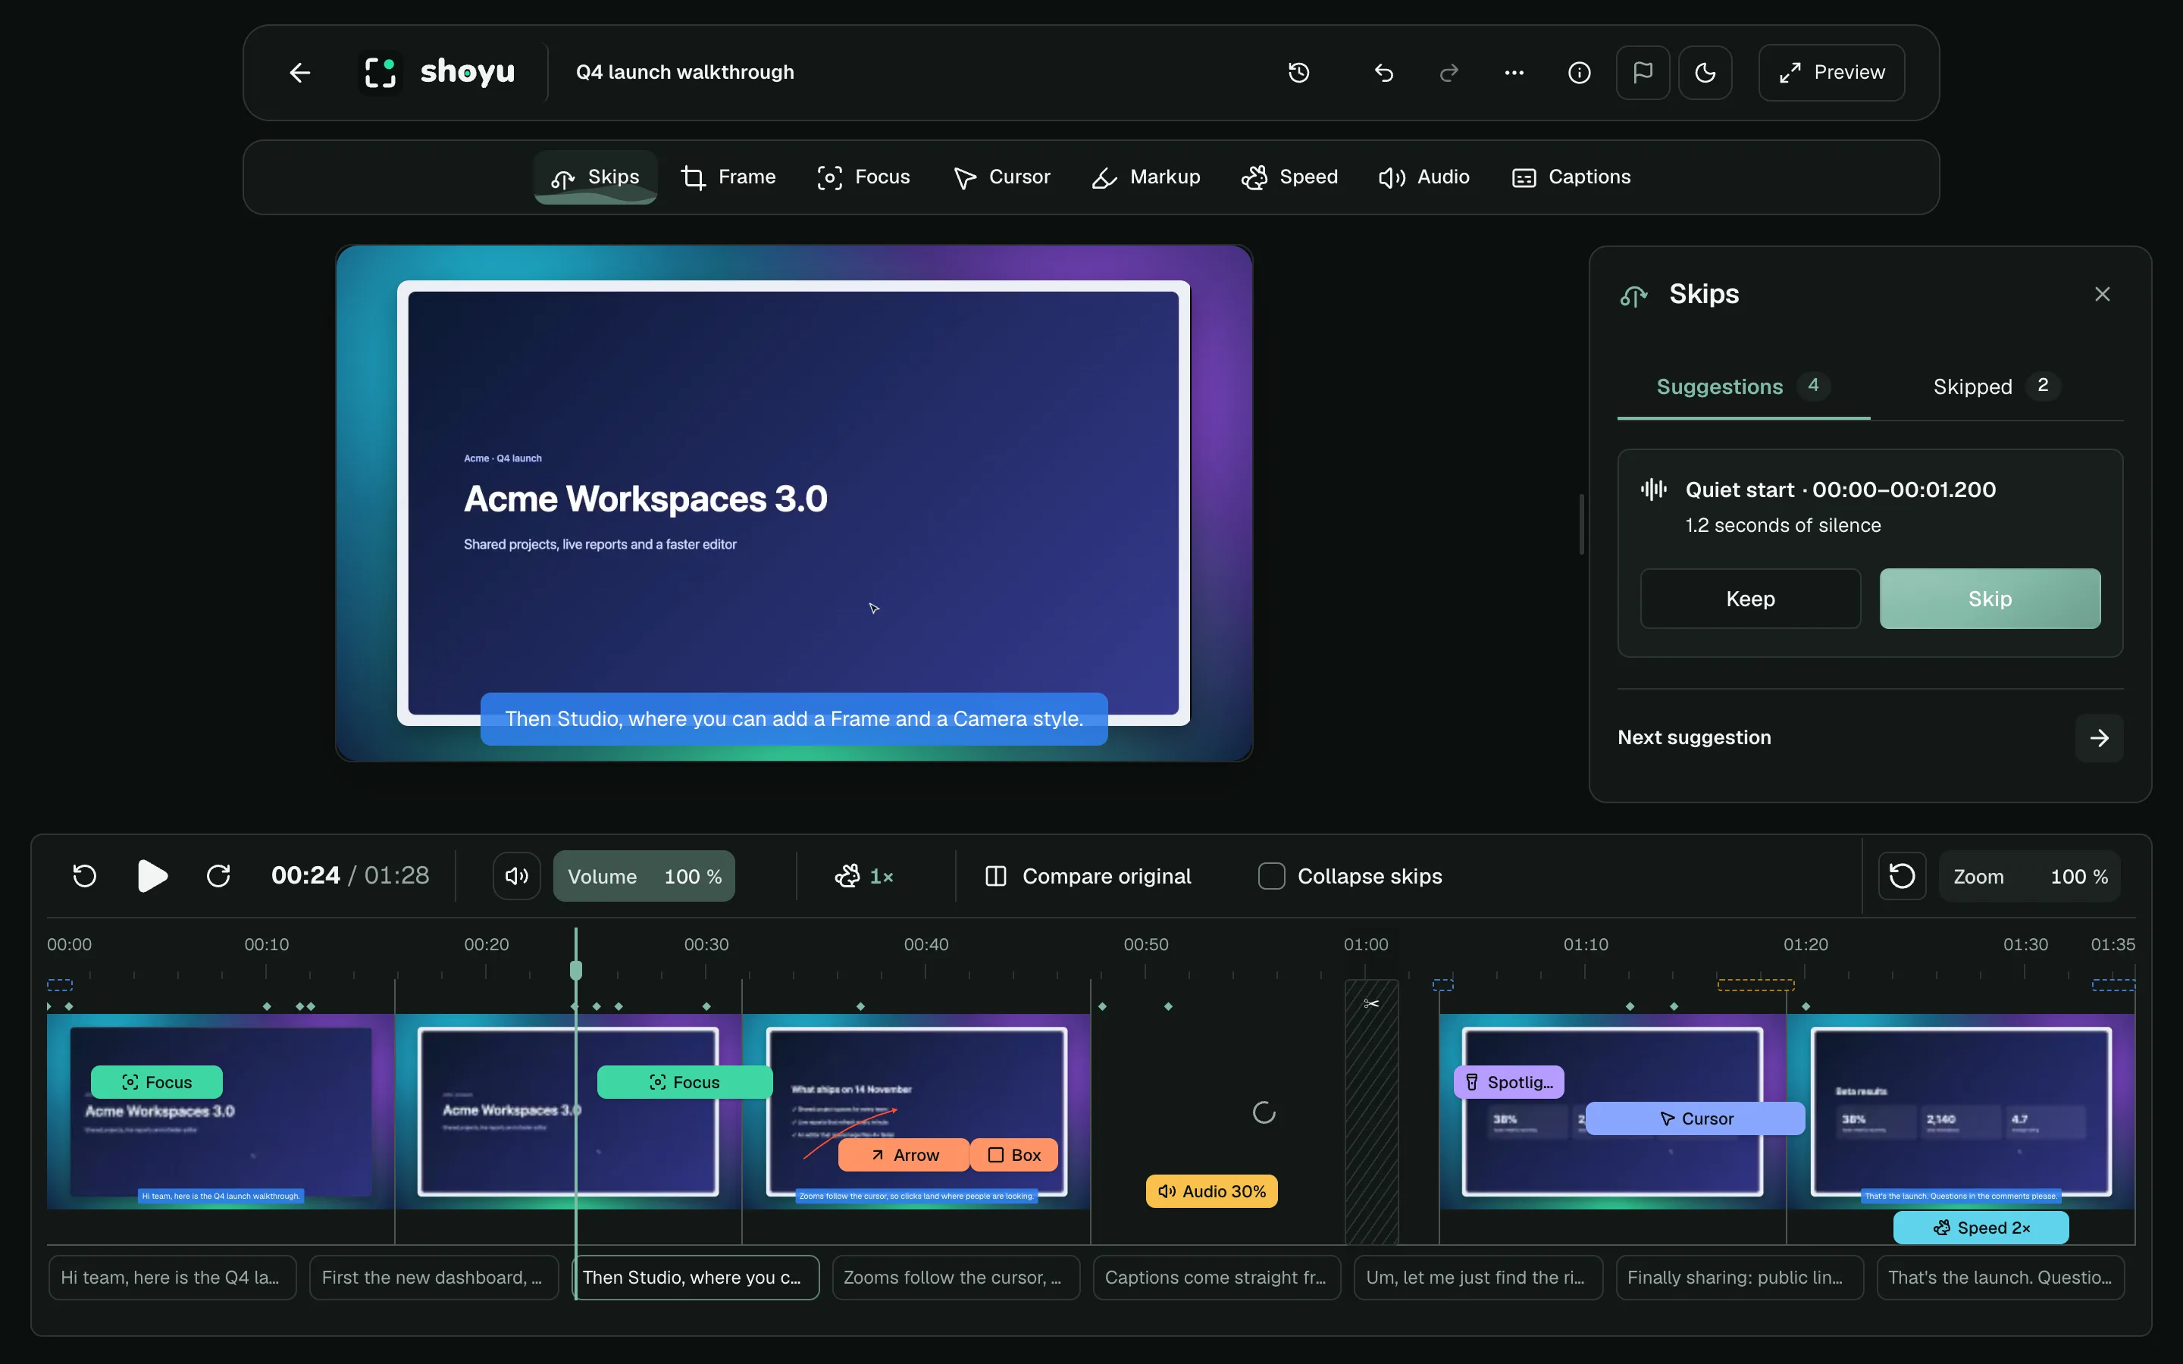This screenshot has width=2183, height=1364.
Task: Toggle Compare original view
Action: coord(1088,876)
